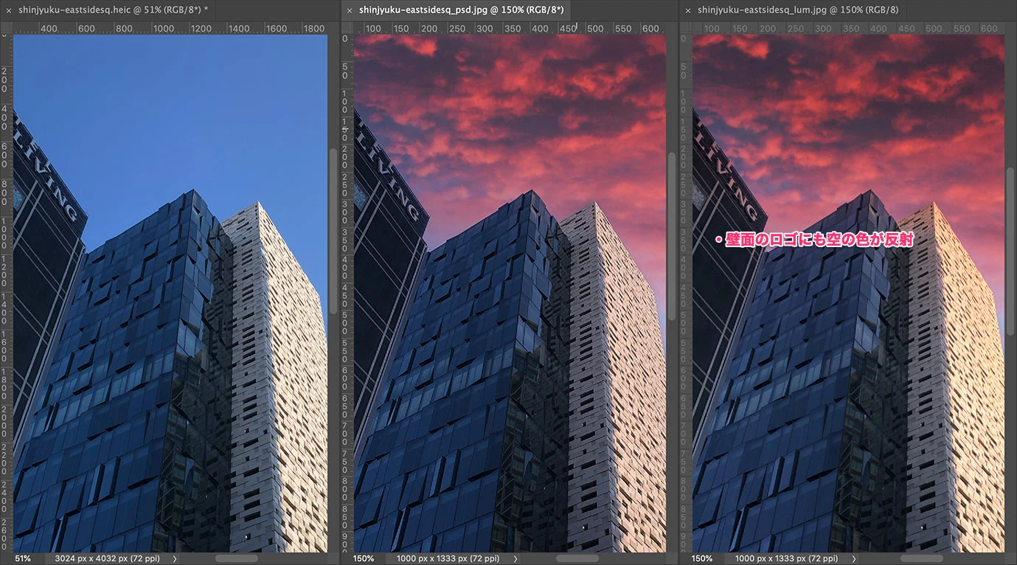Viewport: 1017px width, 565px height.
Task: Close the shinjyuku-eastsidesq_psd.jpg document tab
Action: tap(349, 10)
